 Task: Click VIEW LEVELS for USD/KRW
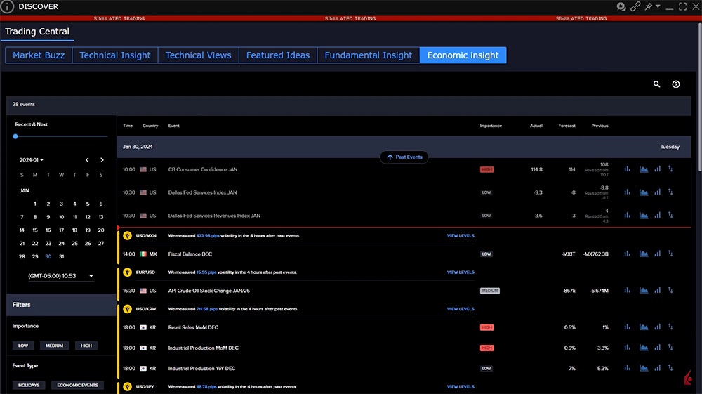tap(461, 309)
